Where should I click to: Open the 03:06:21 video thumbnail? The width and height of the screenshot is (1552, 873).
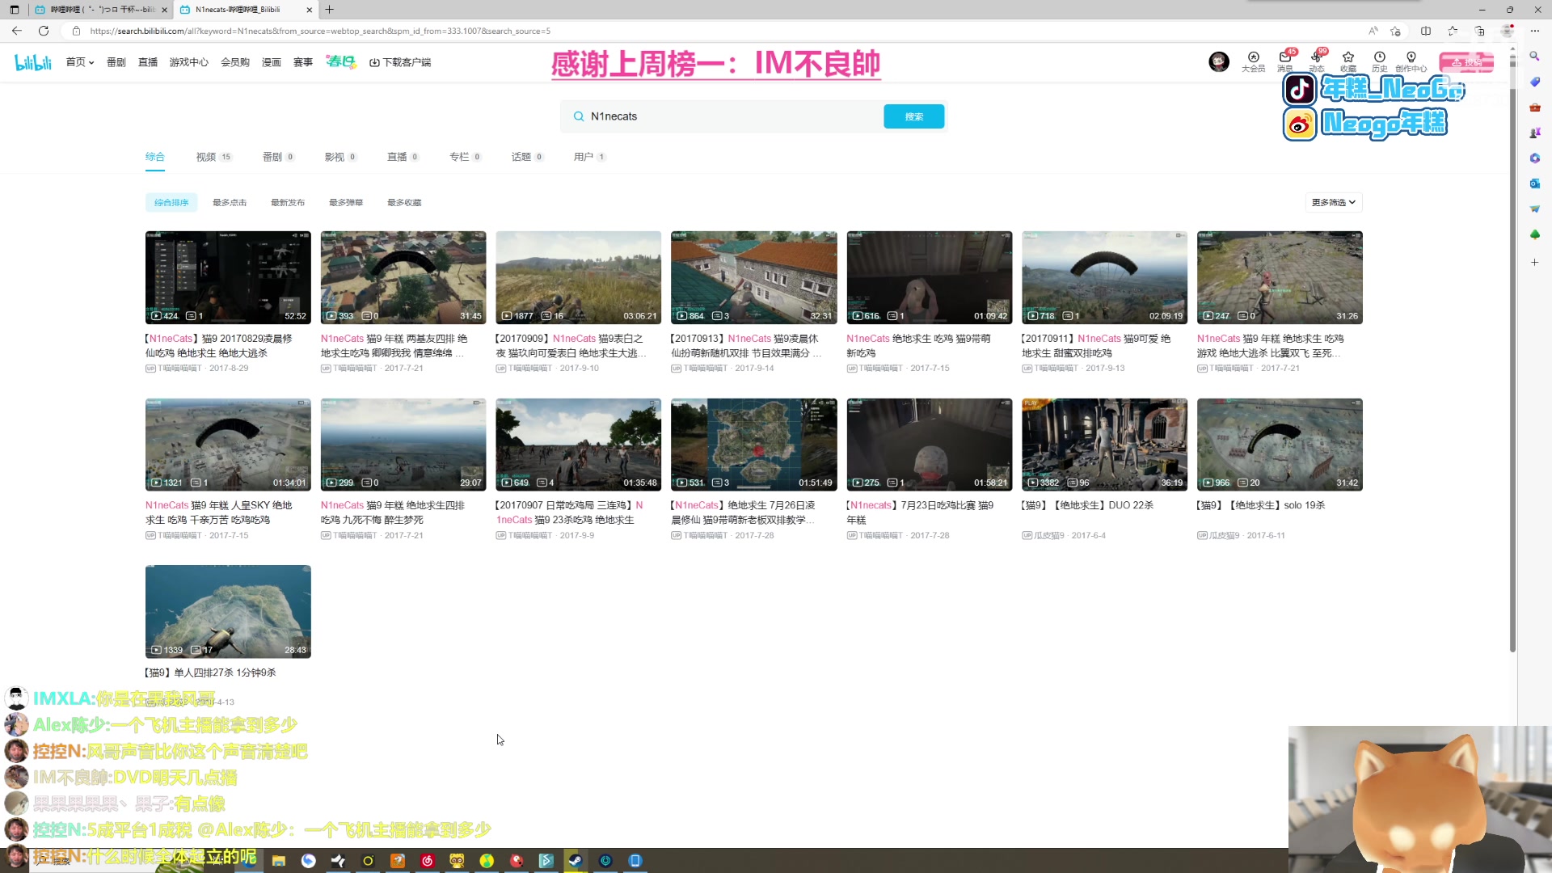(578, 277)
